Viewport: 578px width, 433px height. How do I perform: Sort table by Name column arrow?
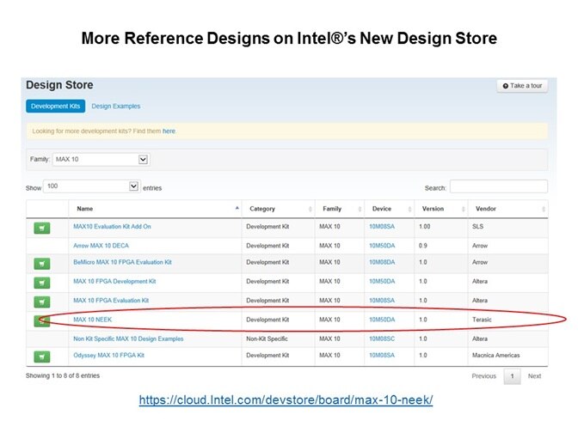click(237, 209)
